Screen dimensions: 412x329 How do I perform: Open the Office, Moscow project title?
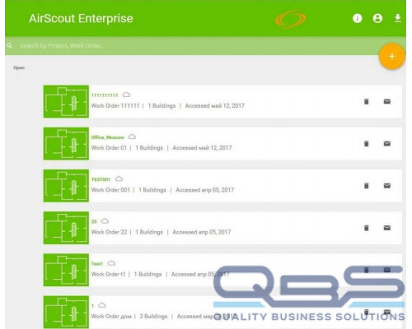click(x=108, y=137)
